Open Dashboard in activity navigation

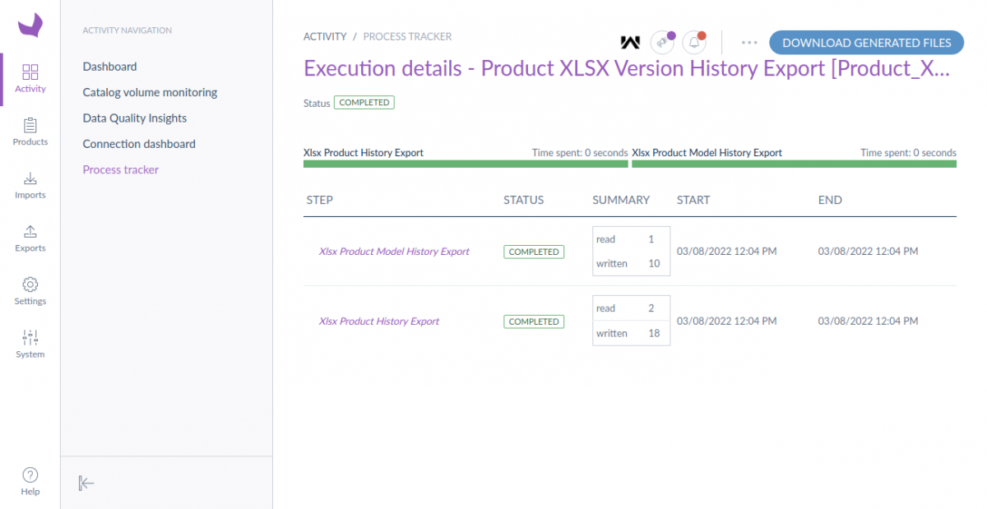(x=110, y=67)
